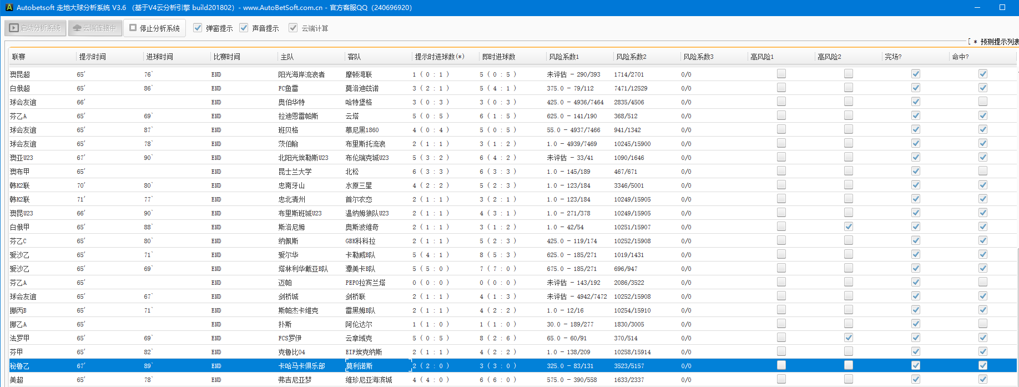Viewport: 1019px width, 387px height.
Task: Minimize the Autobetsoft window
Action: point(977,8)
